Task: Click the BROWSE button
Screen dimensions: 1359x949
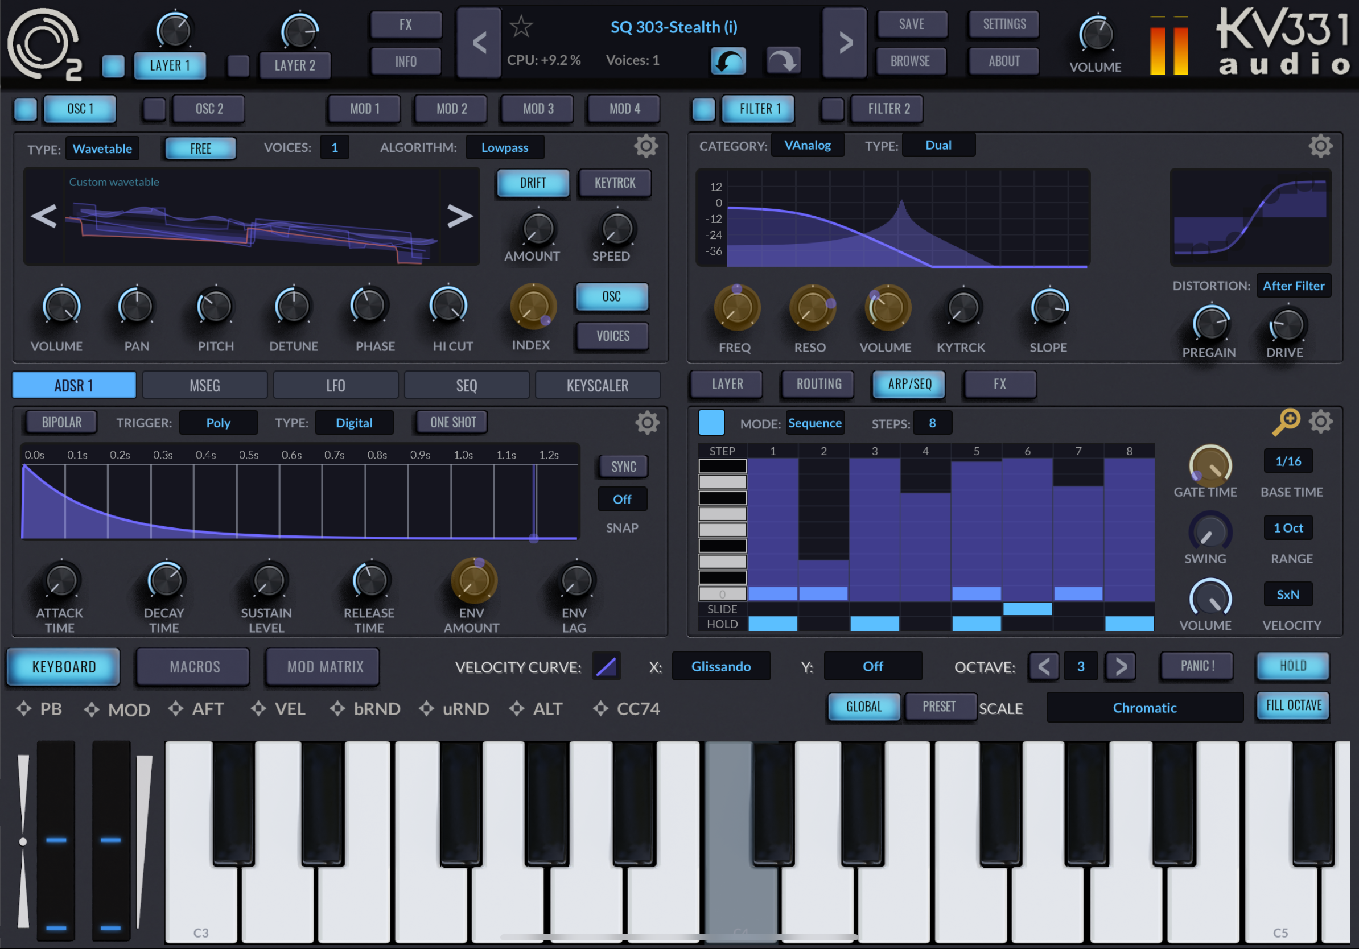Action: pos(910,61)
